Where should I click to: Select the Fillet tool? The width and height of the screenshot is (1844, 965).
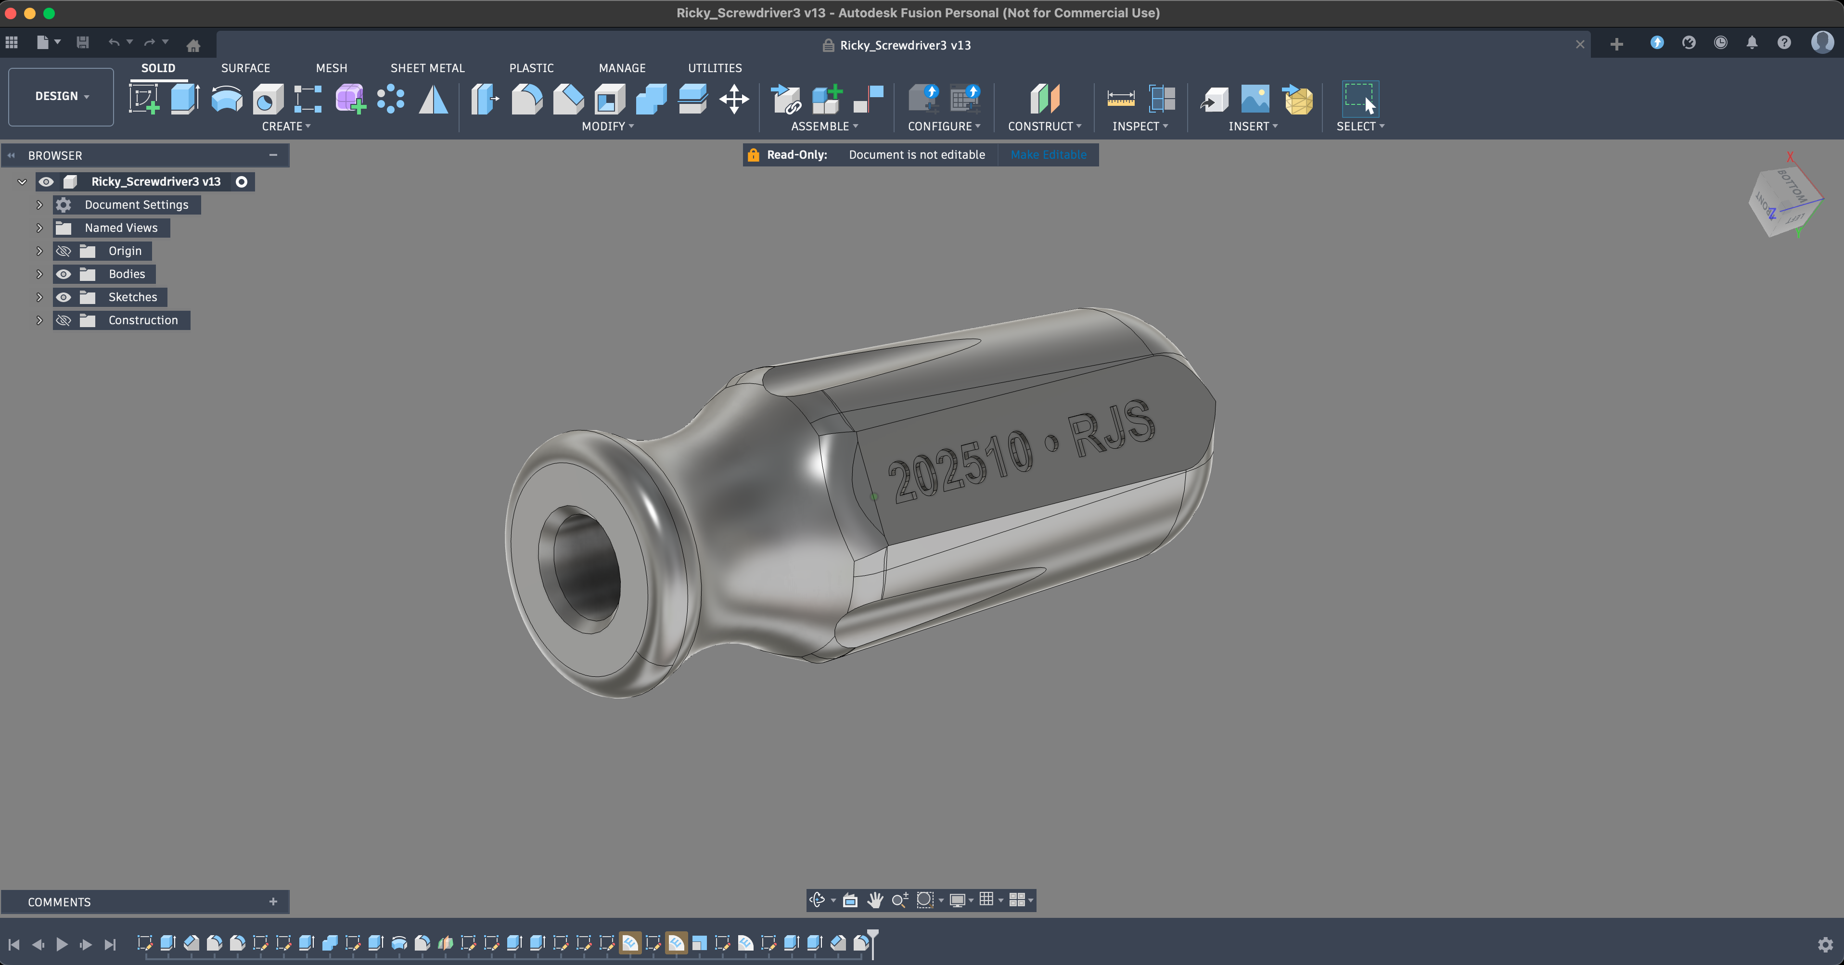pos(527,99)
